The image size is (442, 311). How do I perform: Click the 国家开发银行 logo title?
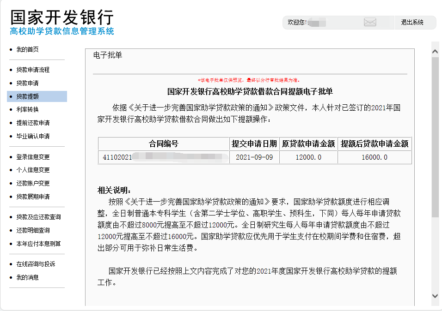click(x=62, y=17)
